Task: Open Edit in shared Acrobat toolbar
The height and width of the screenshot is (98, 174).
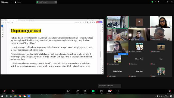Action: (x=5, y=22)
